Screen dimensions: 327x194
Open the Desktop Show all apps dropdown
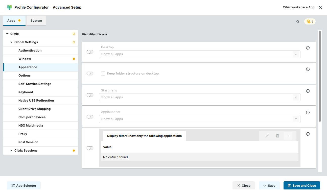[200, 54]
